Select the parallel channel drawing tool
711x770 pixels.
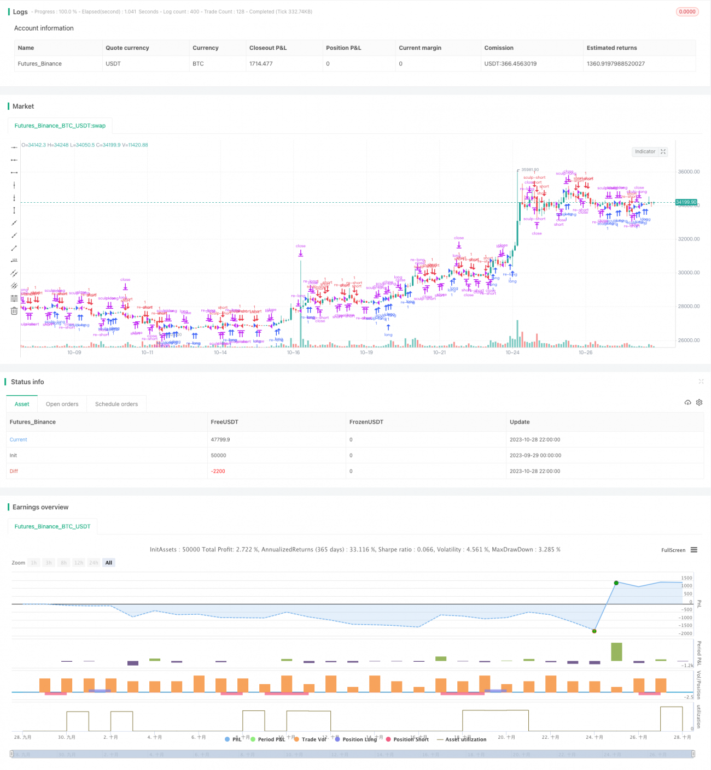(x=14, y=272)
